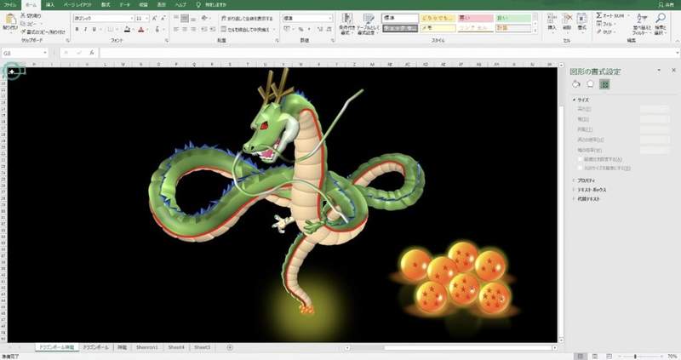681x360 pixels.
Task: Click the AutoSum sigma button
Action: [x=599, y=14]
